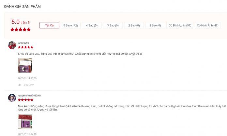
Task: Open nguyentuyet17082001's review photo thumbnail
Action: (x=24, y=121)
